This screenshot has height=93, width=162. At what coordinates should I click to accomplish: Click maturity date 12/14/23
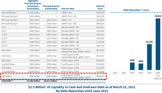100,20
